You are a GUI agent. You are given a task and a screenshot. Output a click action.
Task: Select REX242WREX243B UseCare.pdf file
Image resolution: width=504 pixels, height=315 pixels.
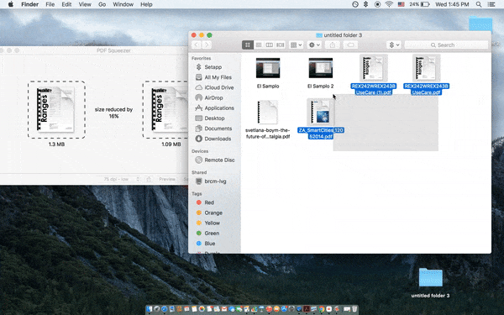coord(426,68)
